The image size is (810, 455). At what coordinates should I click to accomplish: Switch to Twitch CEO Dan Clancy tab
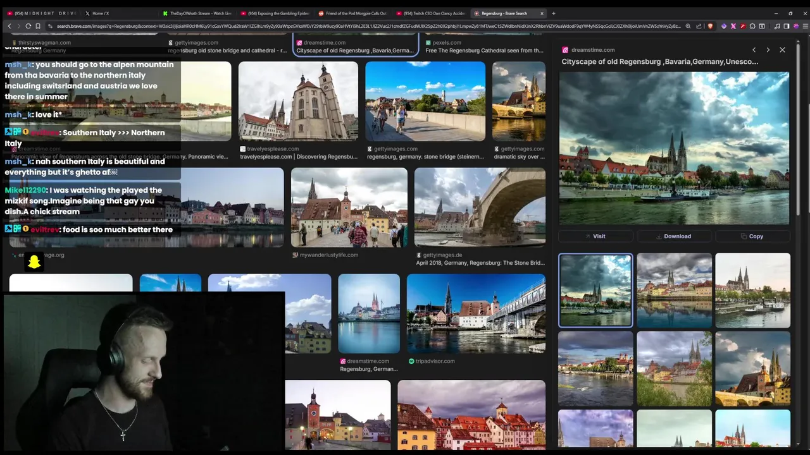[430, 13]
